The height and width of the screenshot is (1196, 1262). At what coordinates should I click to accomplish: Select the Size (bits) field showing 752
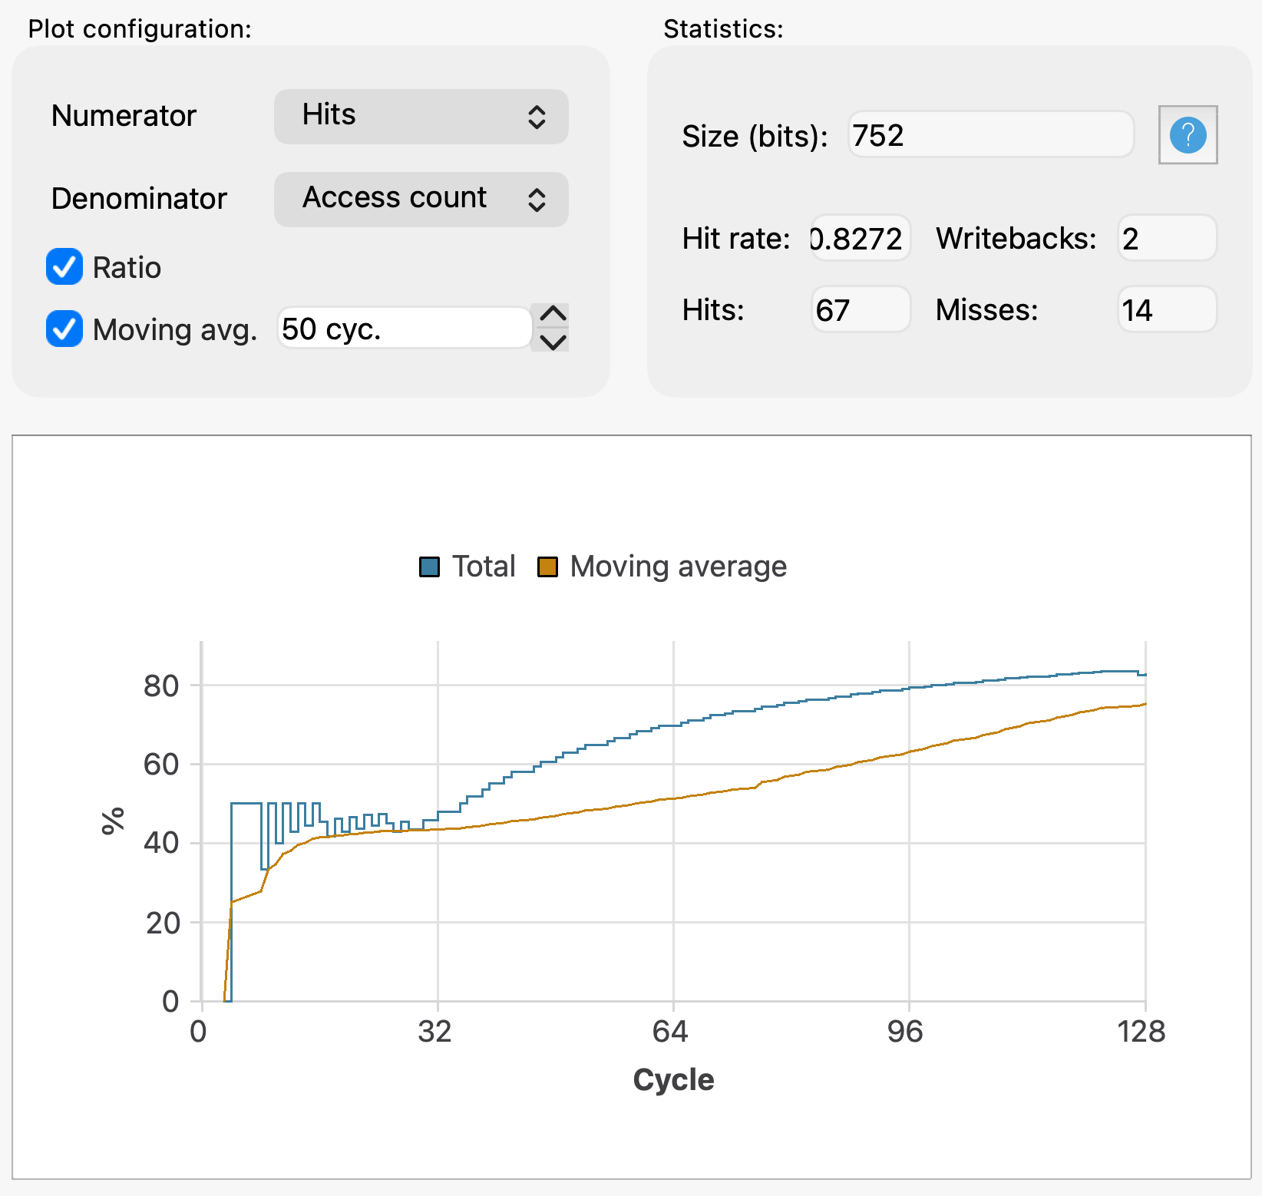pos(990,135)
